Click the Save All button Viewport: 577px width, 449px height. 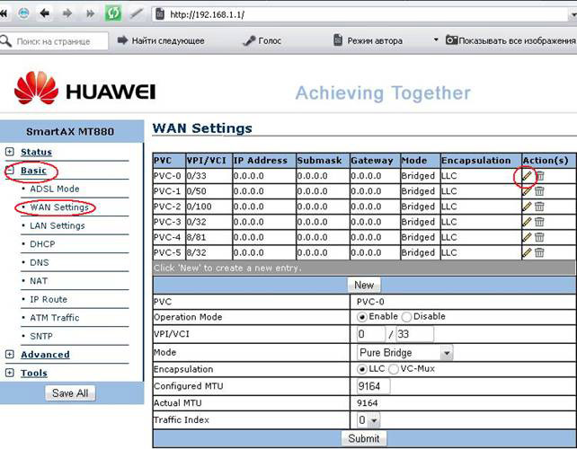pos(70,393)
